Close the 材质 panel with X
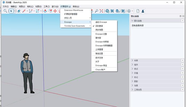The height and width of the screenshot is (107, 186). 183,60
